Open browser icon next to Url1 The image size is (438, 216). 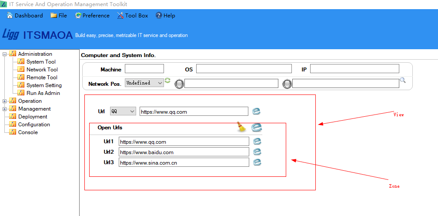click(x=257, y=141)
